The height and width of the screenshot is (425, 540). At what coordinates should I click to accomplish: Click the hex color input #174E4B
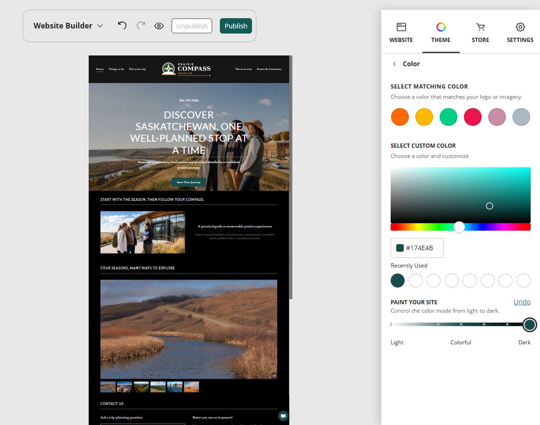pyautogui.click(x=417, y=248)
